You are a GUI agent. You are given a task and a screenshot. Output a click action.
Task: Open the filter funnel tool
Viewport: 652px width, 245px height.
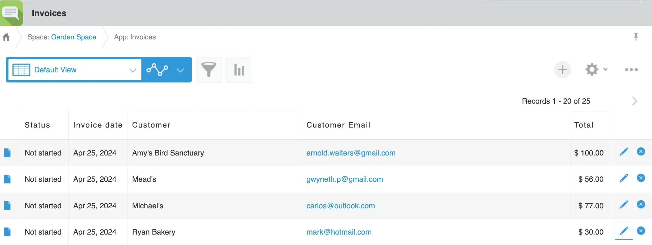pos(209,70)
